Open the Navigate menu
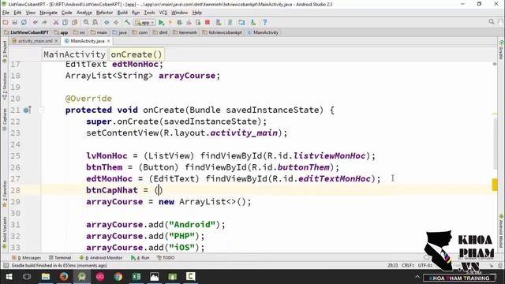 tap(48, 13)
